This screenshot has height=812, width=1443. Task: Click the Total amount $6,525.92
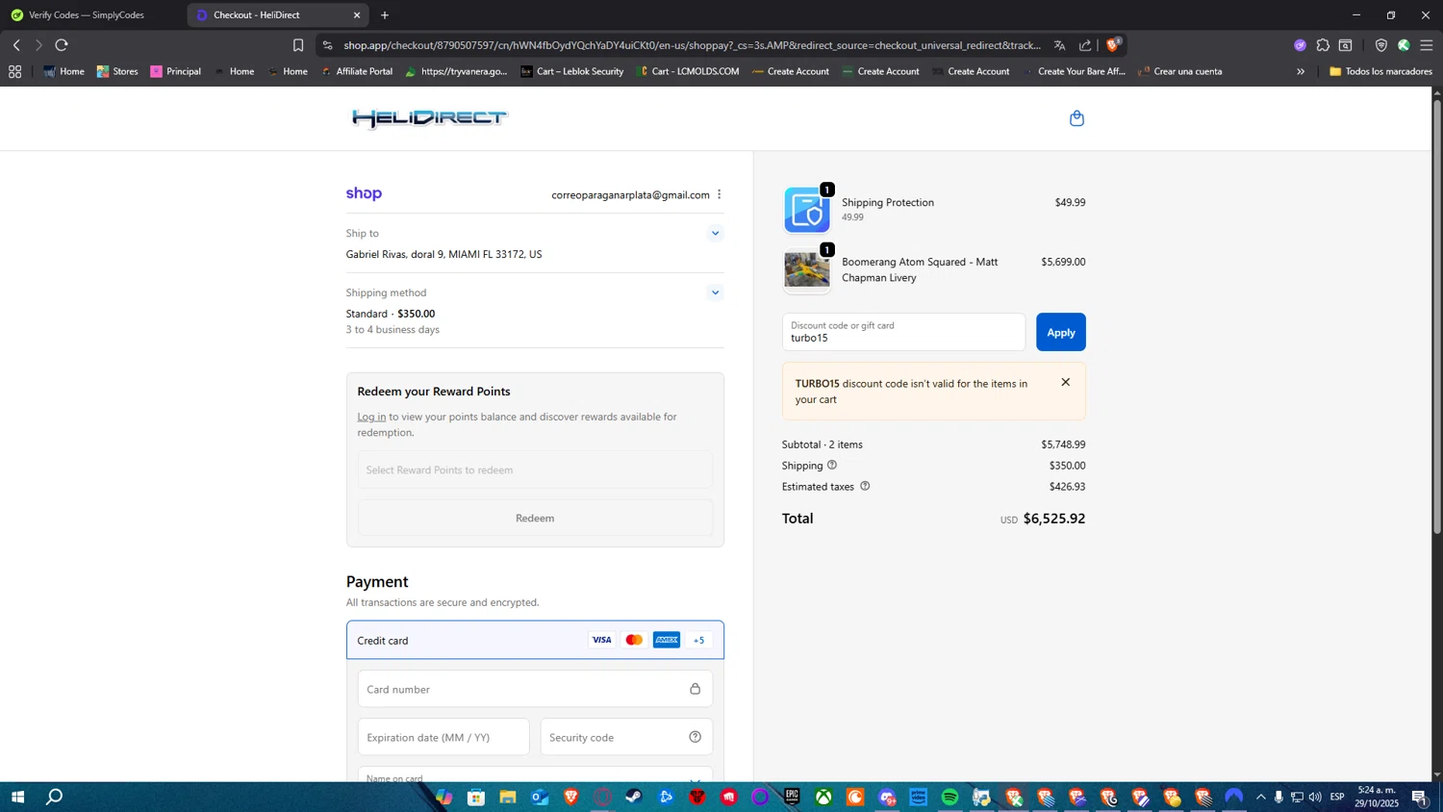1053,519
